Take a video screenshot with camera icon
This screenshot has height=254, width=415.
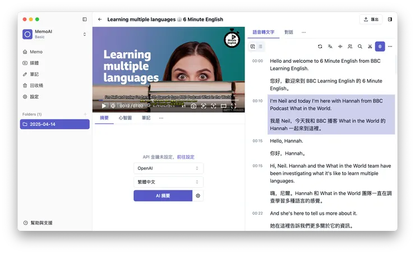193,106
